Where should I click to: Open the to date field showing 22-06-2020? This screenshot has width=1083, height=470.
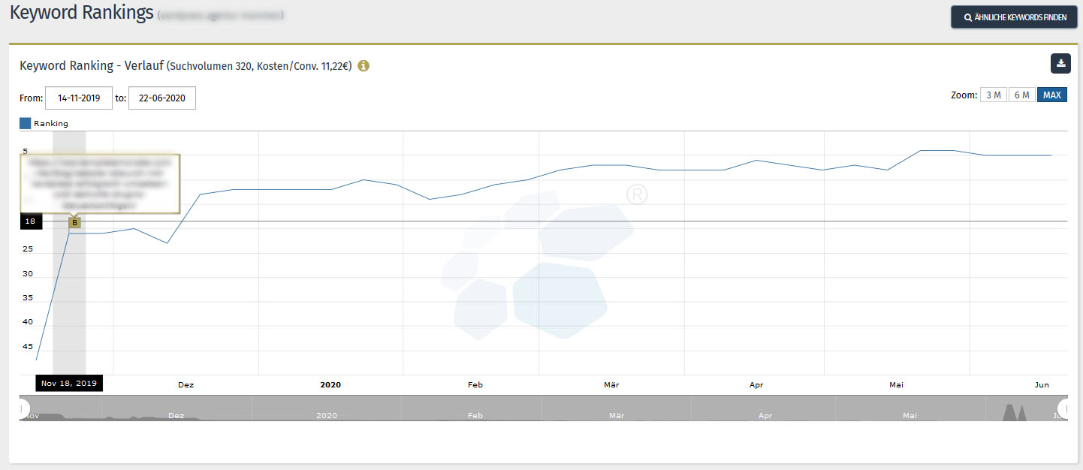(161, 98)
